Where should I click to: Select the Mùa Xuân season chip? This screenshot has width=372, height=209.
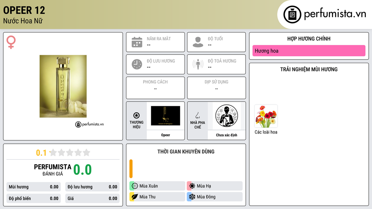(x=157, y=186)
